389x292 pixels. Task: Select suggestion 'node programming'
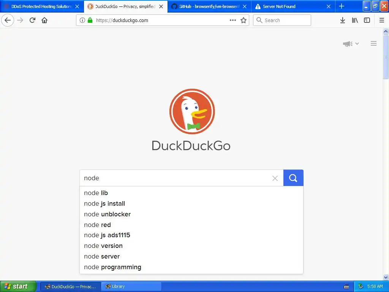(191, 267)
